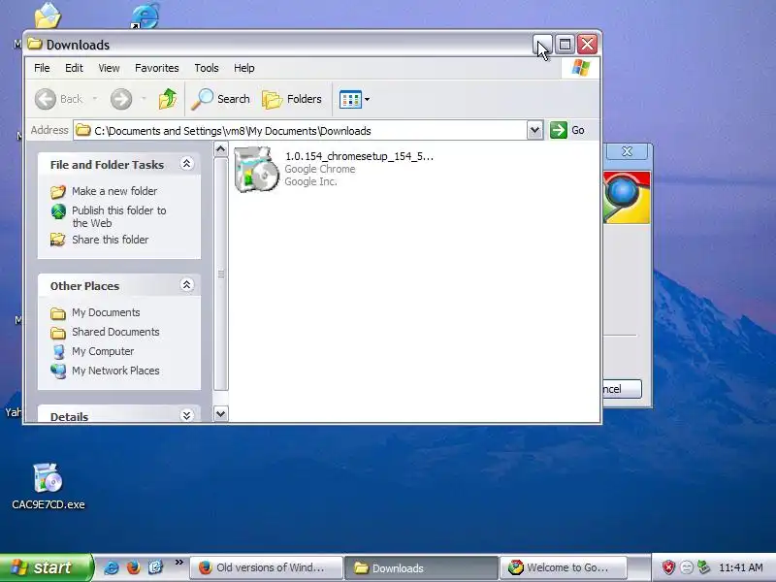Switch to Welcome to Go... taskbar item
Viewport: 776px width, 582px height.
click(x=564, y=567)
